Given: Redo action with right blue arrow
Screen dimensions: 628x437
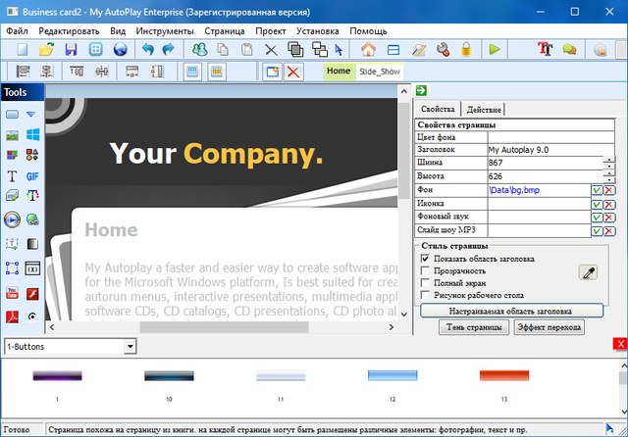Looking at the screenshot, I should pos(168,50).
